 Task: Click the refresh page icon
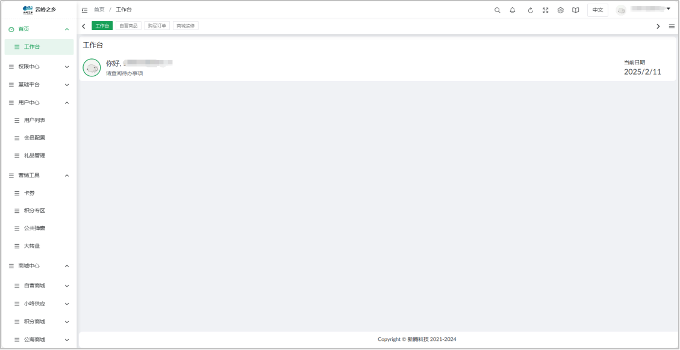531,10
